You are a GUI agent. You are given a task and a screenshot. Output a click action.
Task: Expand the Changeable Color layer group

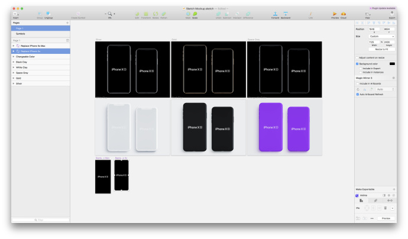click(x=13, y=56)
